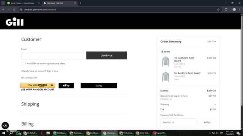This screenshot has width=243, height=136.
Task: Close the Verify Codes browser tab
Action: point(39,3)
